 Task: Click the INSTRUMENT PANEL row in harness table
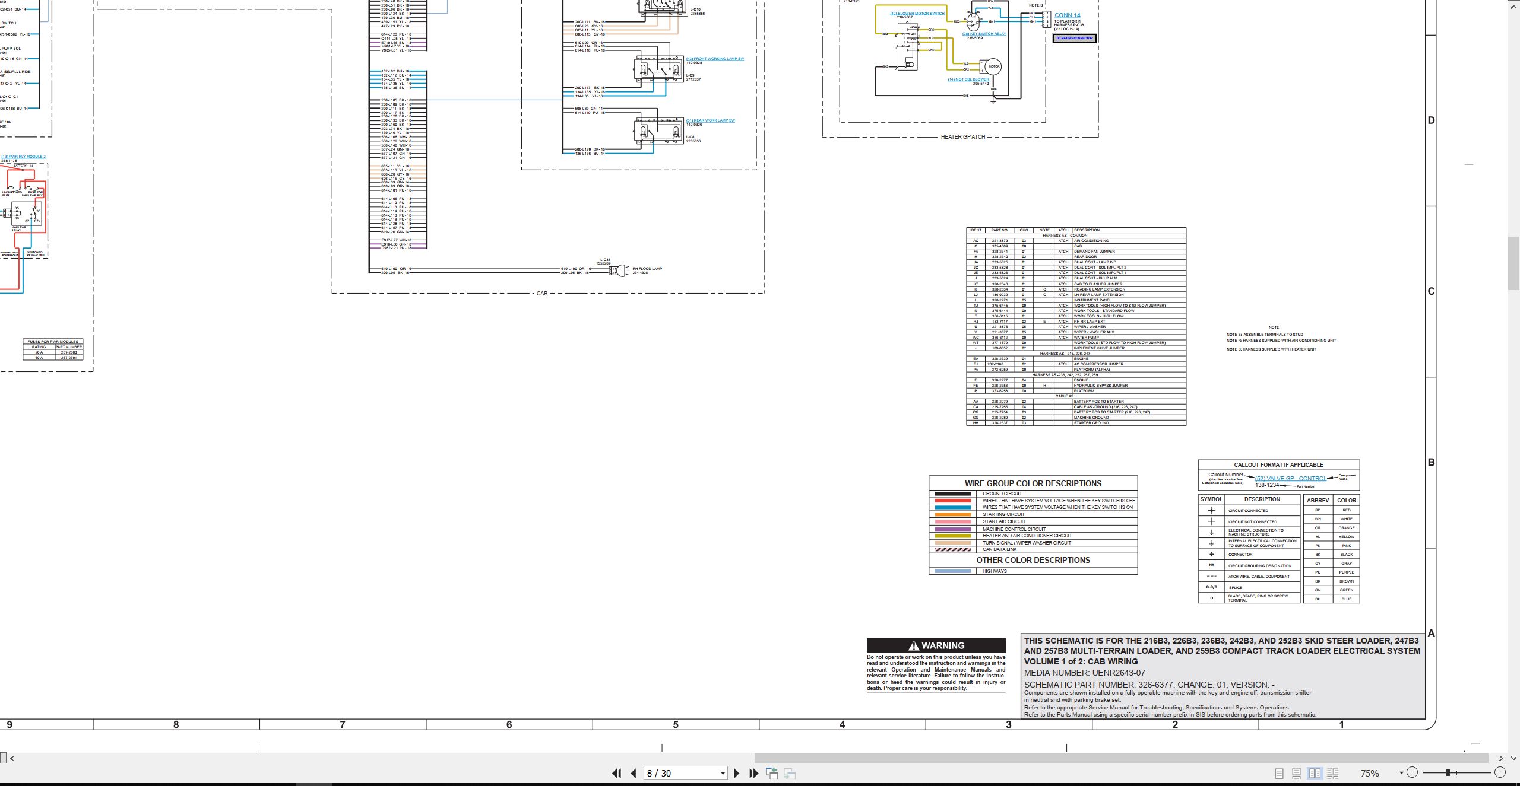pos(1076,300)
